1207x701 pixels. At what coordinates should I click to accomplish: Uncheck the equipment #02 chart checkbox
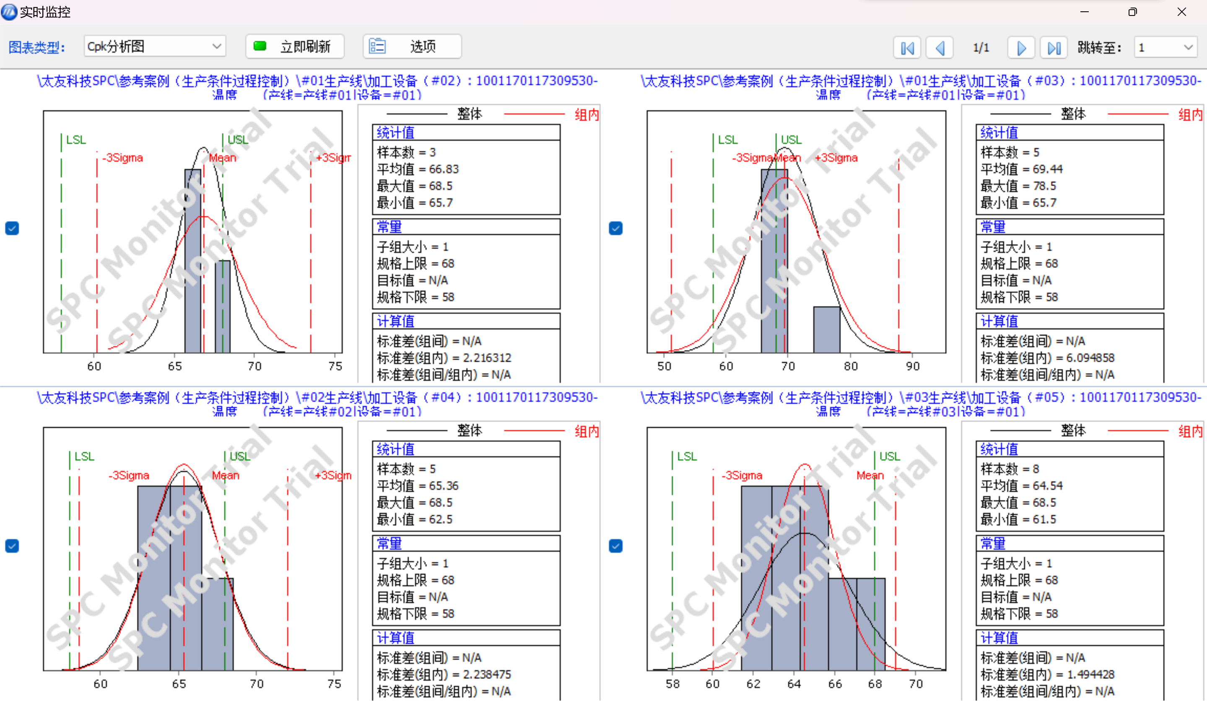pyautogui.click(x=12, y=228)
